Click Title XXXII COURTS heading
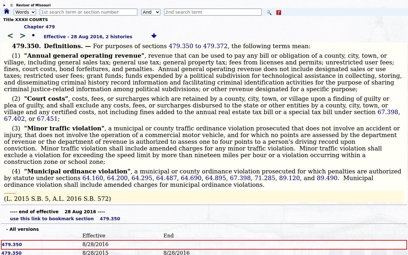Screen dimensions: 408x255 pyautogui.click(x=25, y=20)
